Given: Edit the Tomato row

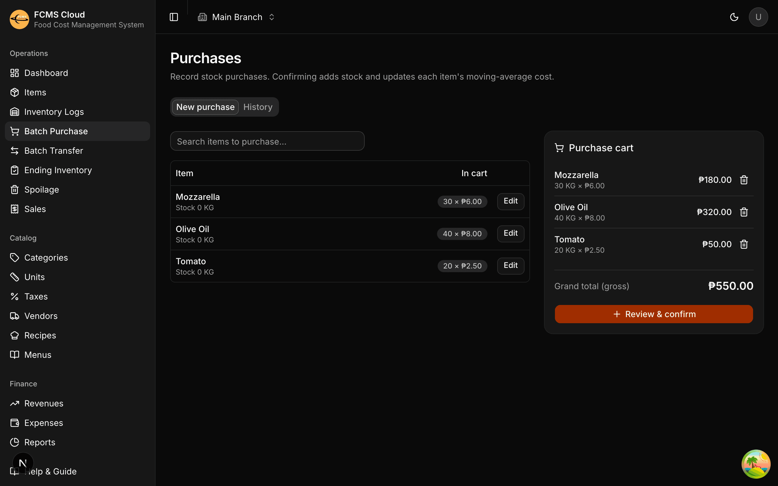Looking at the screenshot, I should click(511, 265).
